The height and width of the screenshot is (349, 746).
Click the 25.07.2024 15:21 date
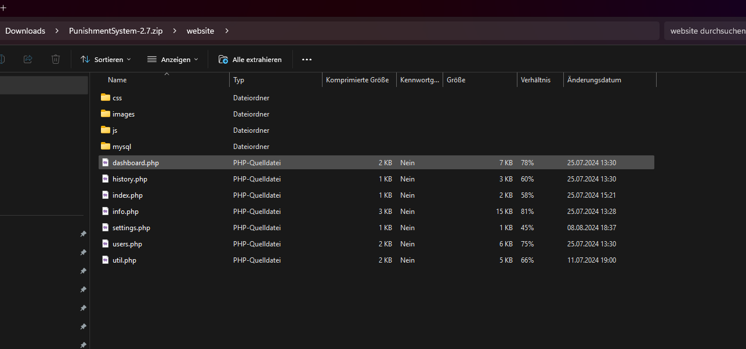click(592, 195)
